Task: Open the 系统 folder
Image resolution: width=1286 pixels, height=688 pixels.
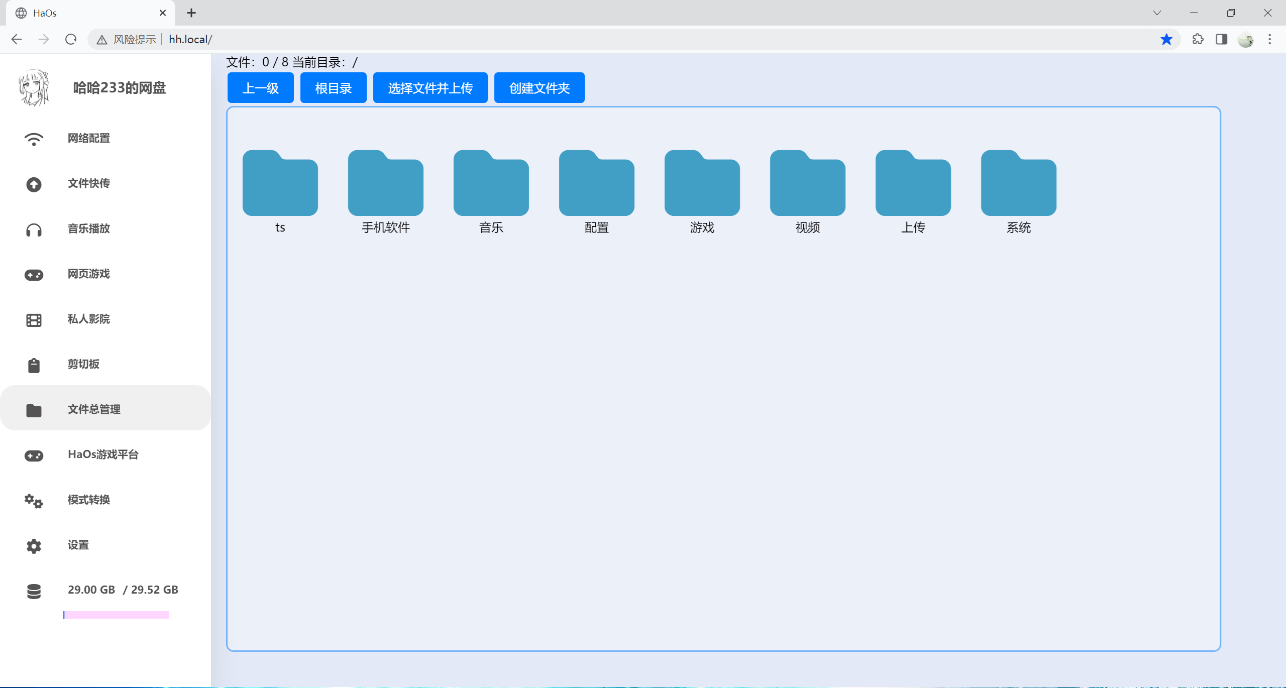Action: pos(1019,191)
